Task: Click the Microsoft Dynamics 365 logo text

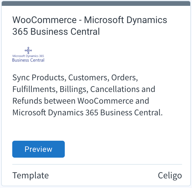Action: pyautogui.click(x=28, y=56)
